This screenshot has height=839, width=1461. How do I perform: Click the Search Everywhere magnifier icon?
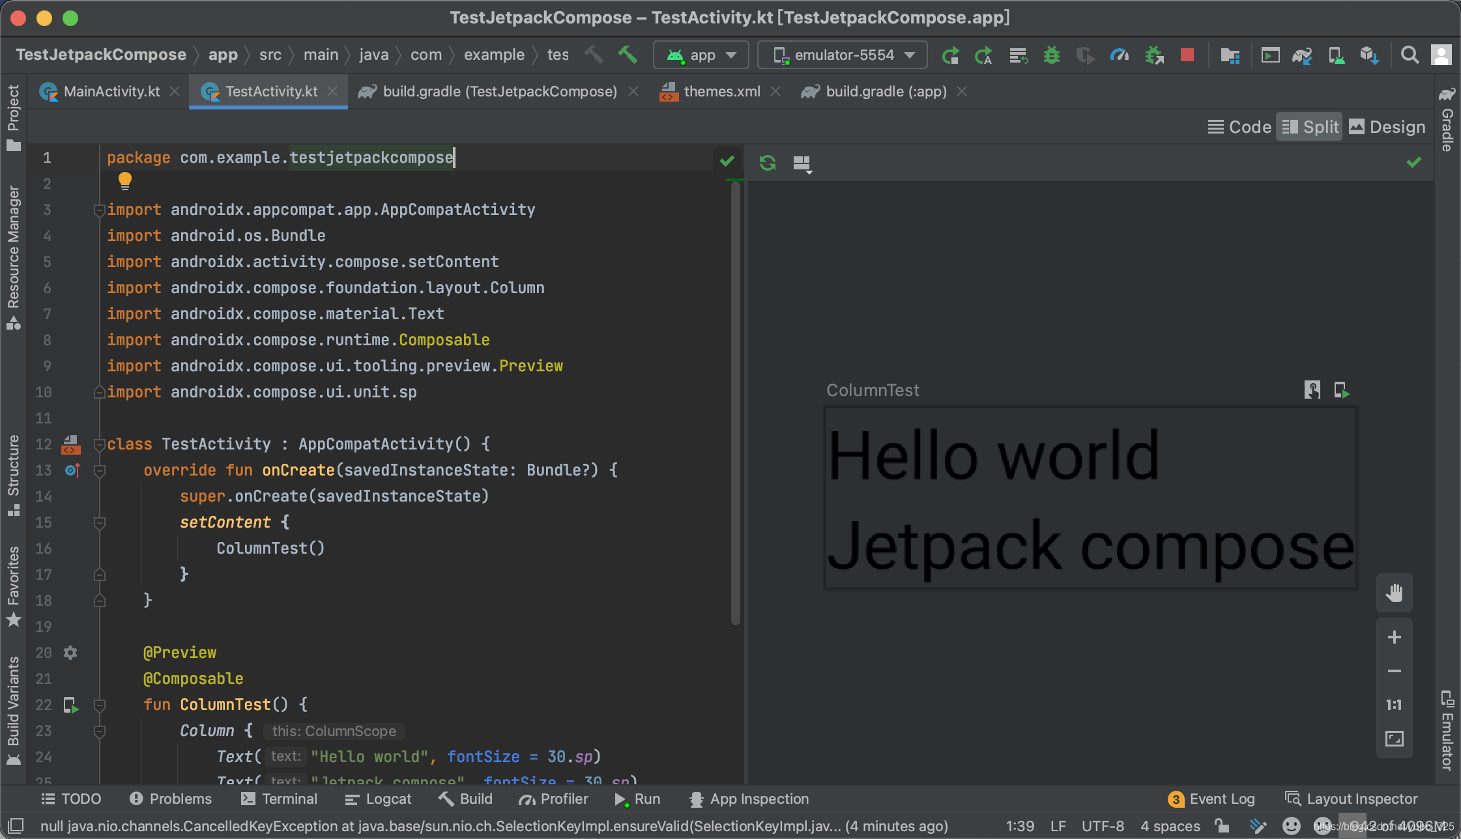(1410, 55)
